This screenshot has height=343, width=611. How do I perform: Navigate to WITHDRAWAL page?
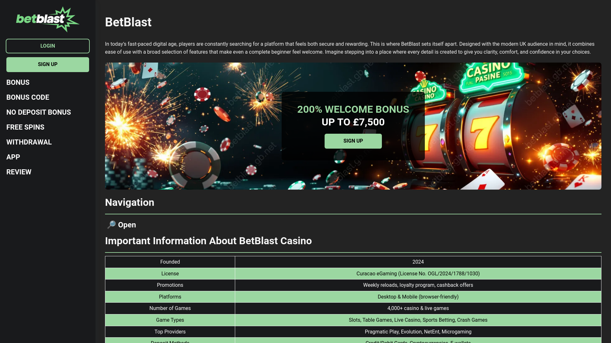pos(29,142)
